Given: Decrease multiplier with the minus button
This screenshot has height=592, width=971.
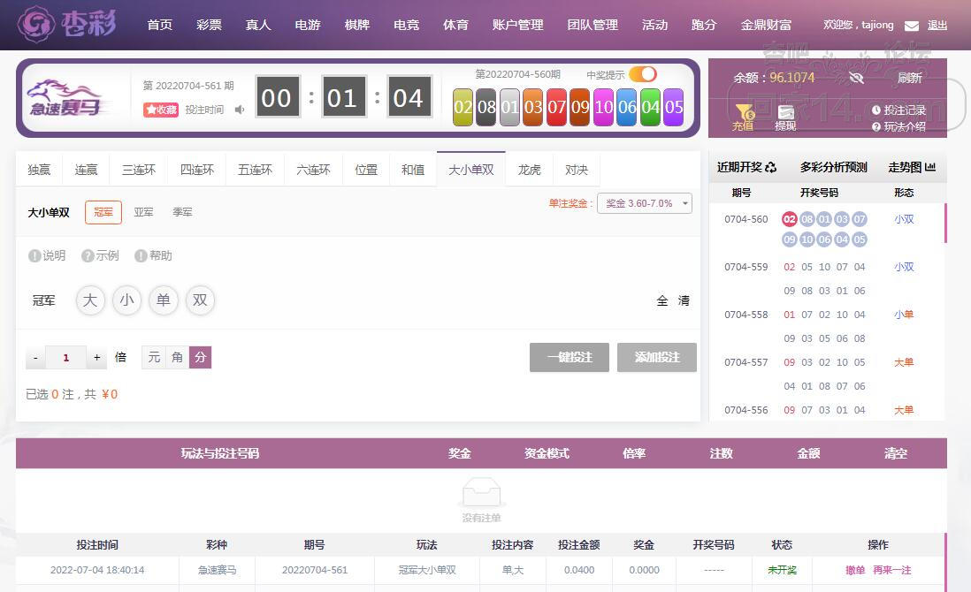Looking at the screenshot, I should pos(35,357).
